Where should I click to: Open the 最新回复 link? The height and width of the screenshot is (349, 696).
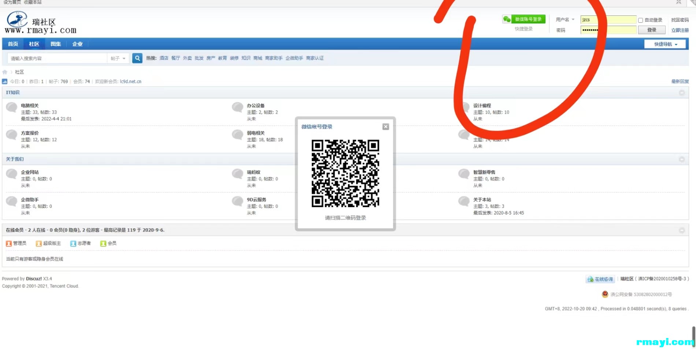(680, 82)
